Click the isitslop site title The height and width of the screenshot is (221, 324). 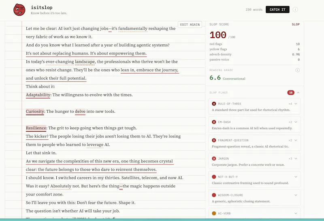42,7
